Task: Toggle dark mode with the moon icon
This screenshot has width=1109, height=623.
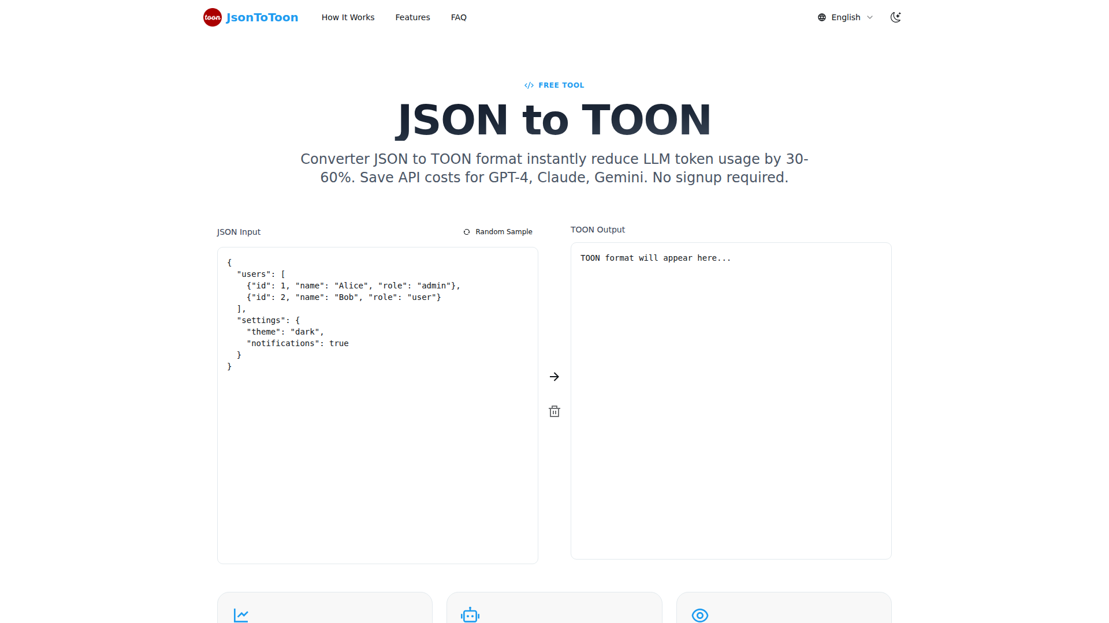Action: tap(895, 17)
